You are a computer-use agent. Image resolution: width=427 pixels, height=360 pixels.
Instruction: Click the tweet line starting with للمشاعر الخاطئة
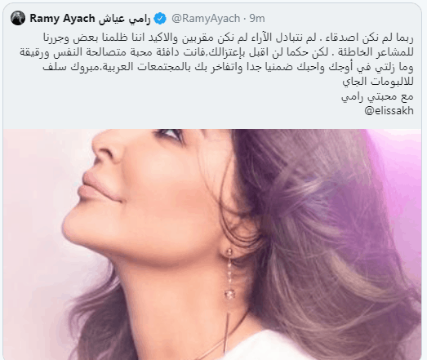(x=217, y=52)
